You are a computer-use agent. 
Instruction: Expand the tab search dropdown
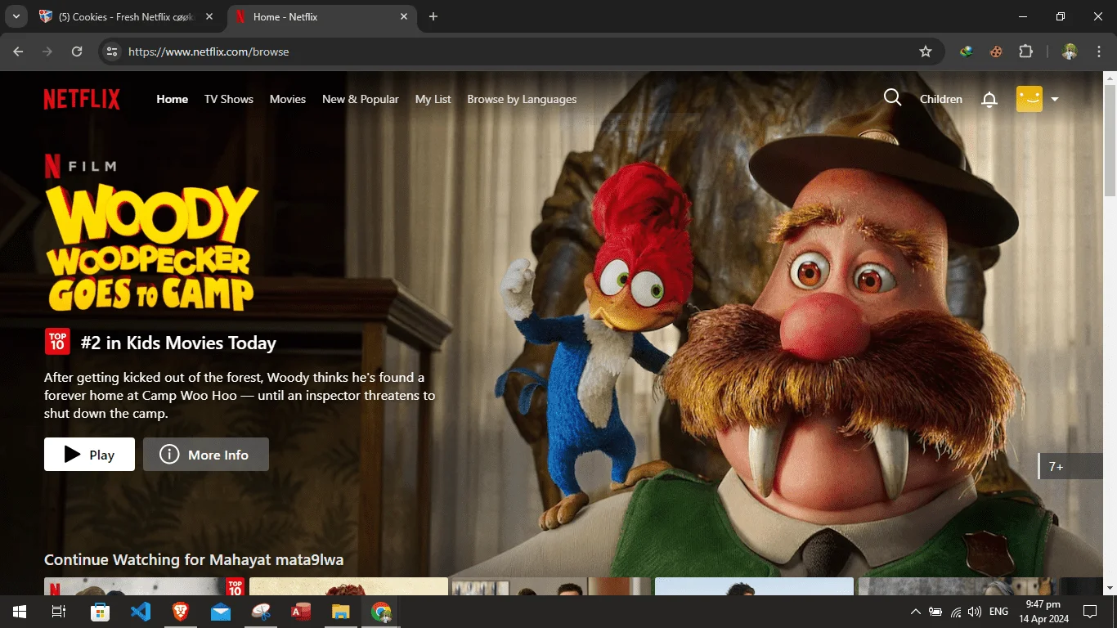(16, 16)
